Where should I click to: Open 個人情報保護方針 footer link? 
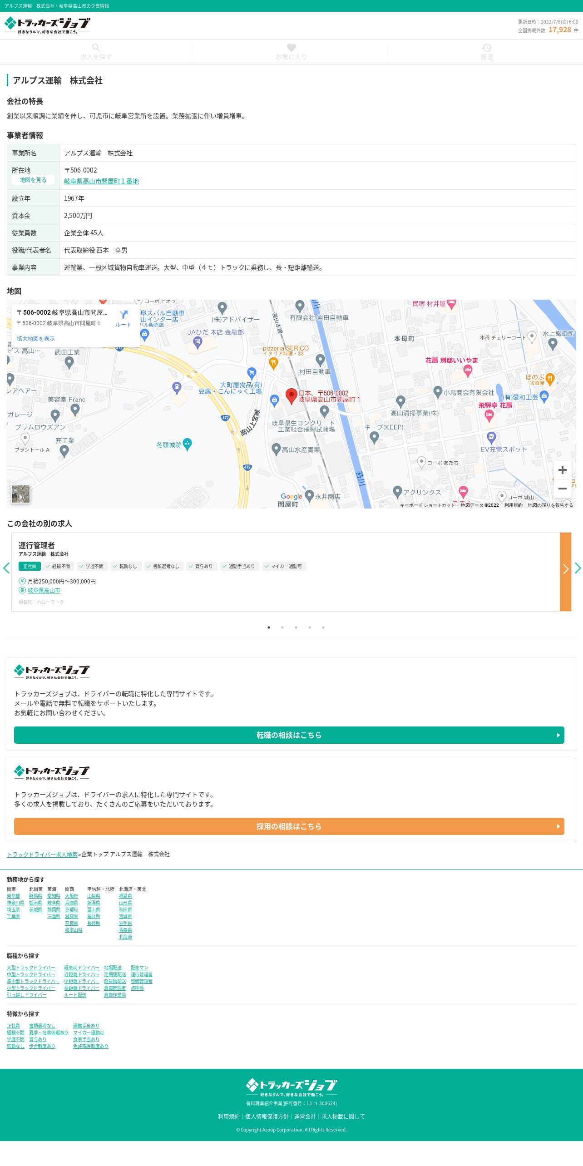(267, 1117)
